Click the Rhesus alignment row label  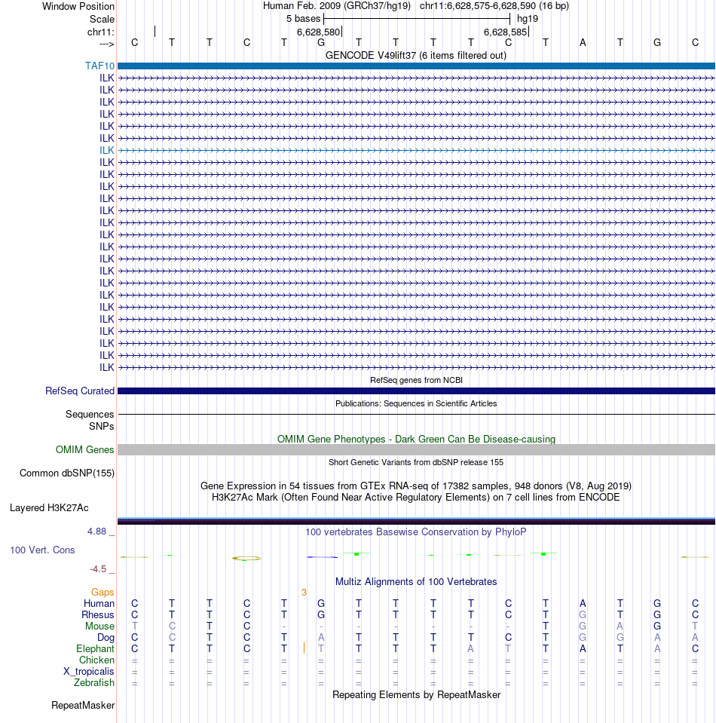point(98,614)
